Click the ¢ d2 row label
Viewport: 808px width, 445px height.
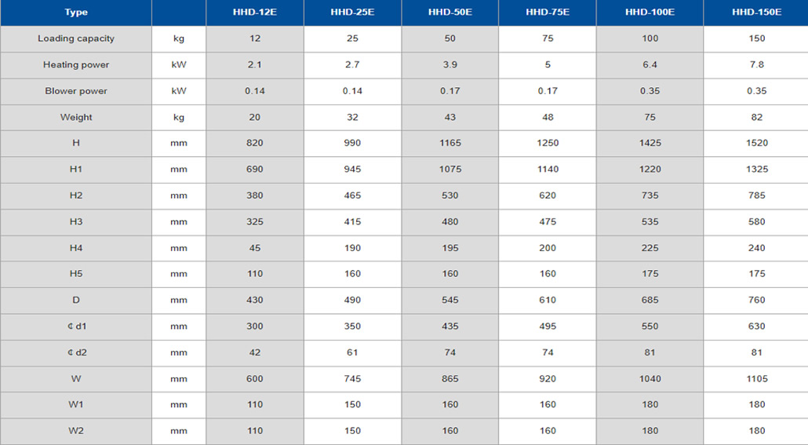76,352
